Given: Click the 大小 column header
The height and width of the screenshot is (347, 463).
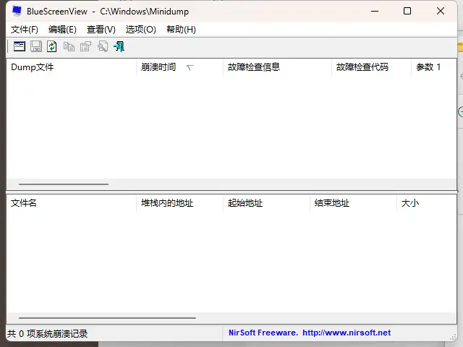Looking at the screenshot, I should click(426, 203).
